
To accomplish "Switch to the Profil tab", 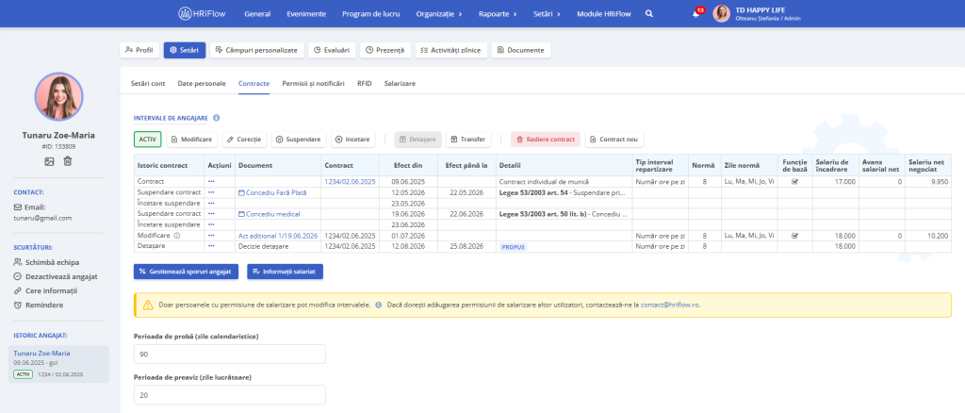I will tap(139, 51).
